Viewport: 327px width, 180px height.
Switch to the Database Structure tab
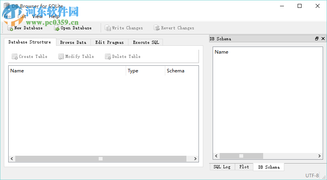point(30,42)
